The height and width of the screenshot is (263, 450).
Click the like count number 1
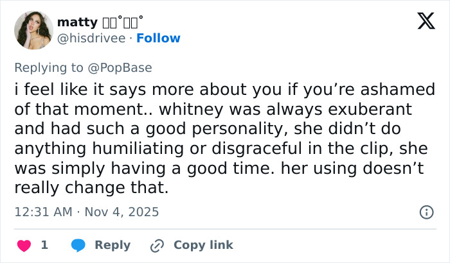[x=44, y=245]
